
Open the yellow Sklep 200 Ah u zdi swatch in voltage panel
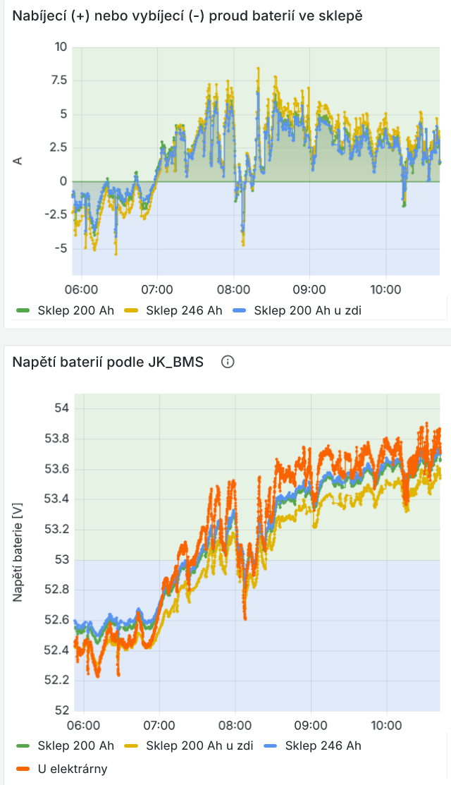coord(131,746)
